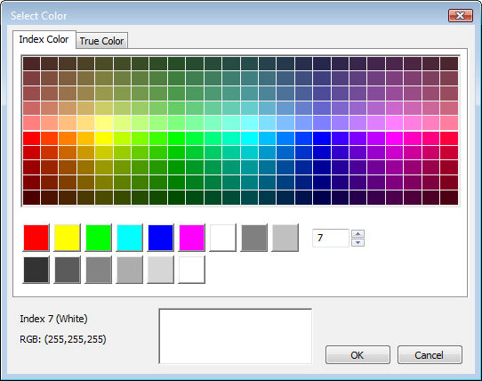Image resolution: width=482 pixels, height=381 pixels.
Task: Choose the white swatch in the standard row
Action: coord(223,238)
